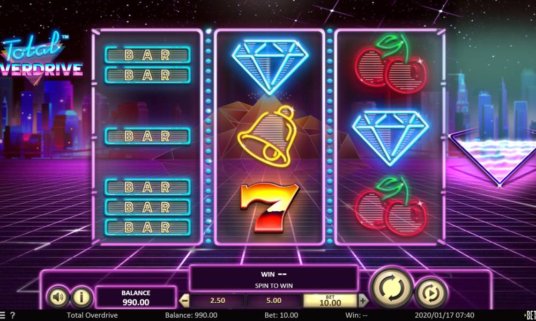Select the 10.00 bet option

(x=330, y=301)
